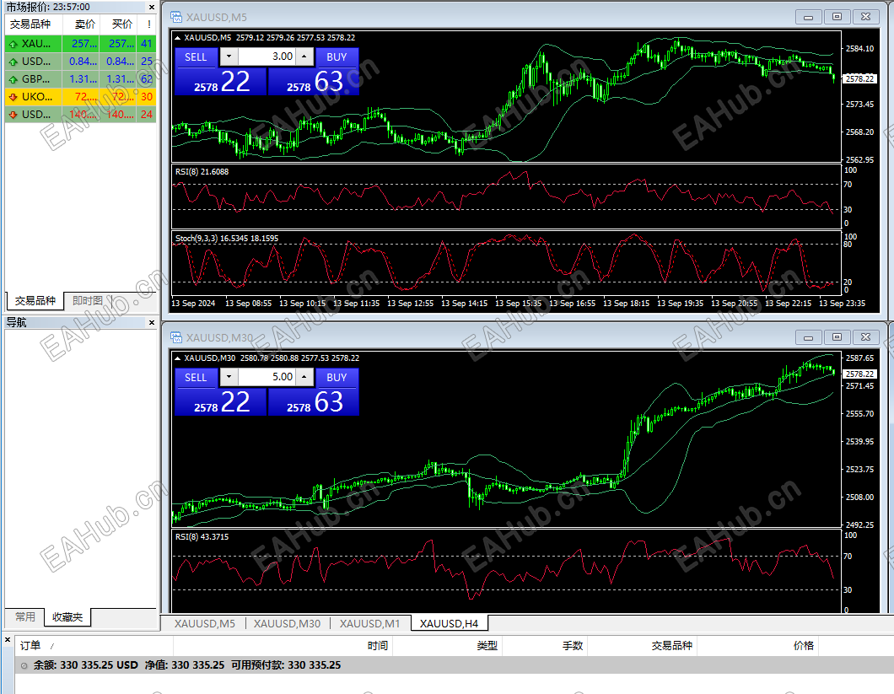
Task: Click the RSI(8) 43.3715 label on the M30 chart
Action: pyautogui.click(x=202, y=536)
